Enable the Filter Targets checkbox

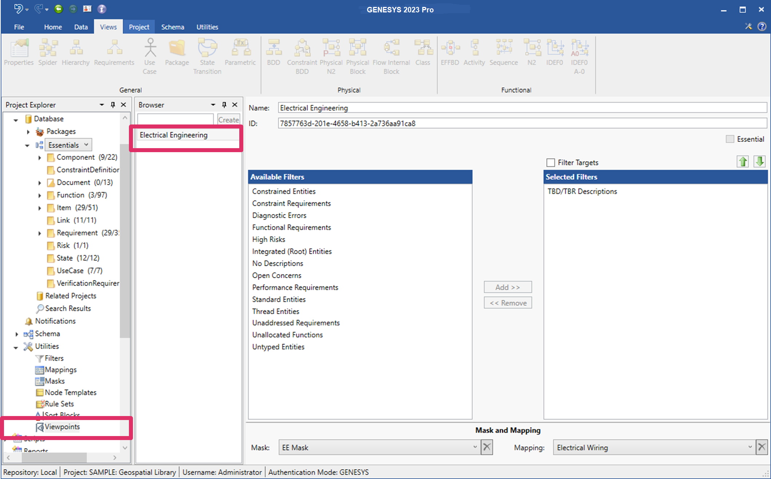[551, 162]
